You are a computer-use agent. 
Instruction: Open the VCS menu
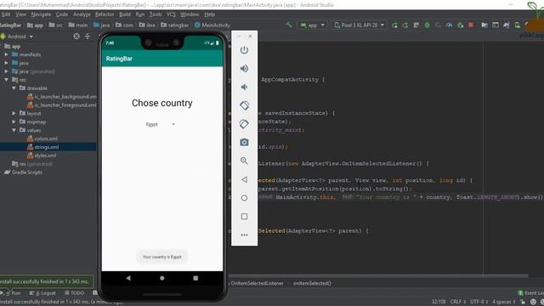point(171,14)
